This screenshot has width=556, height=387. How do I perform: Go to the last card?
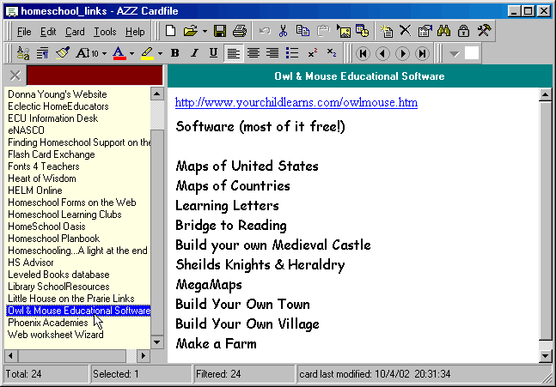point(422,54)
